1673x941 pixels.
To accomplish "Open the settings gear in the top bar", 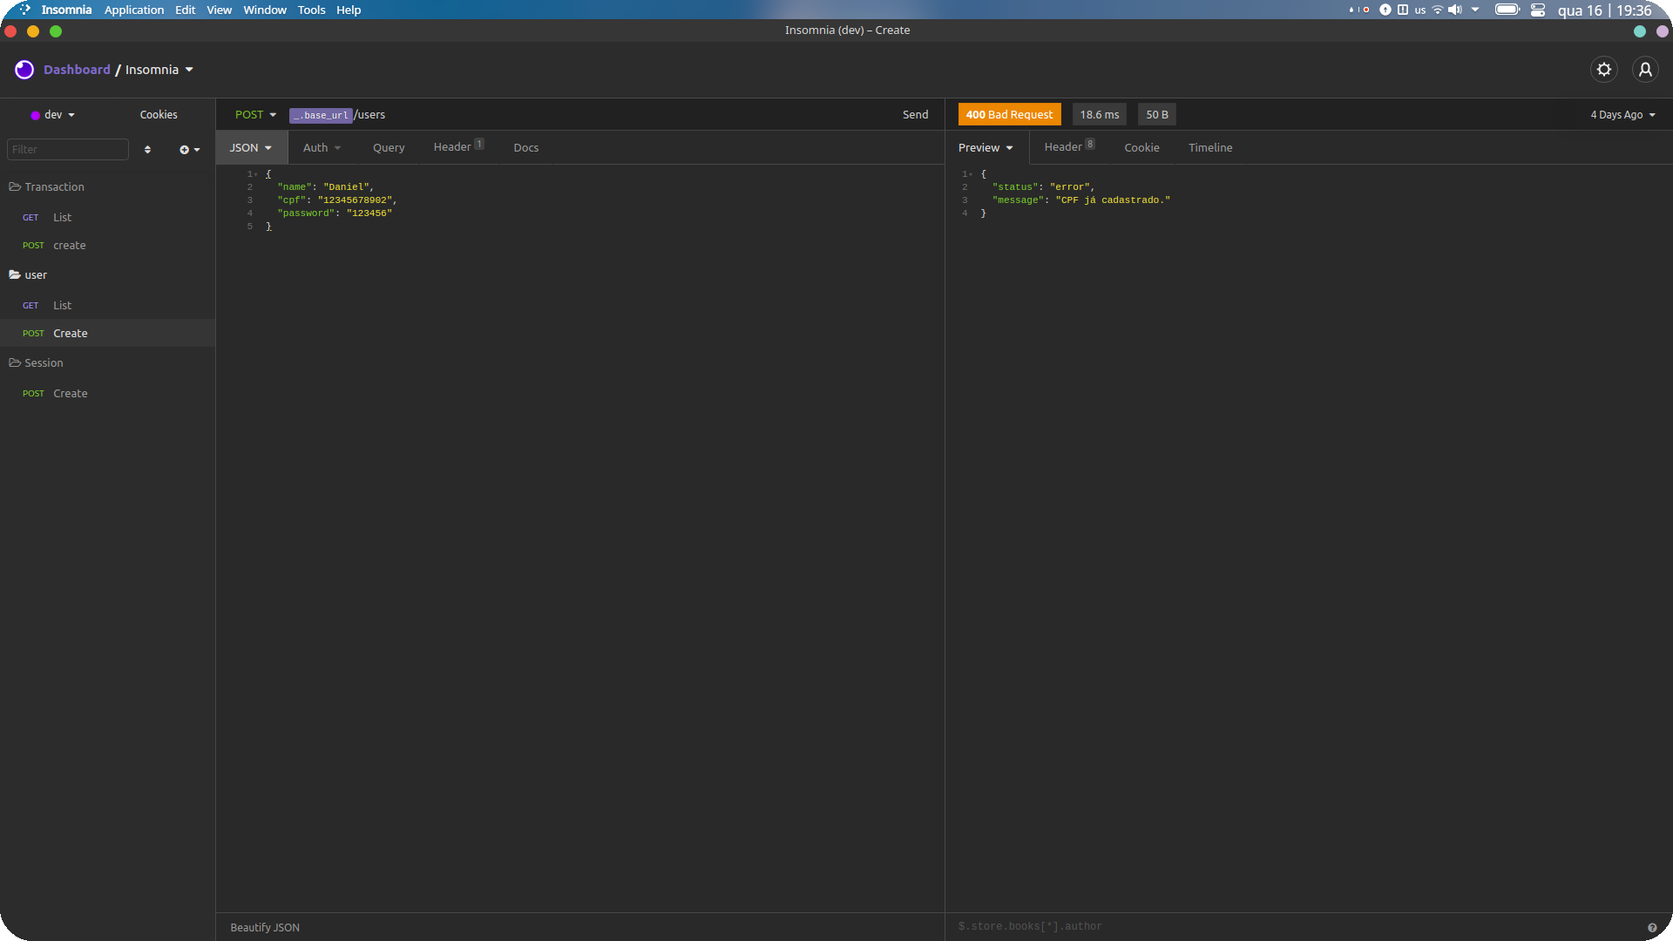I will pyautogui.click(x=1604, y=69).
